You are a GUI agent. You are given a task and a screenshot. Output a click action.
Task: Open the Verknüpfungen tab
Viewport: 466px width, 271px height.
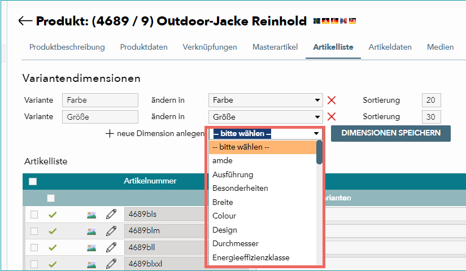210,47
